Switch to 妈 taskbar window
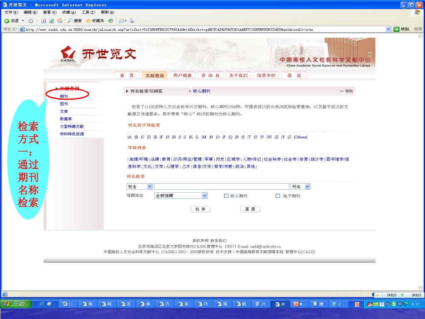This screenshot has height=319, width=425. tap(107, 304)
